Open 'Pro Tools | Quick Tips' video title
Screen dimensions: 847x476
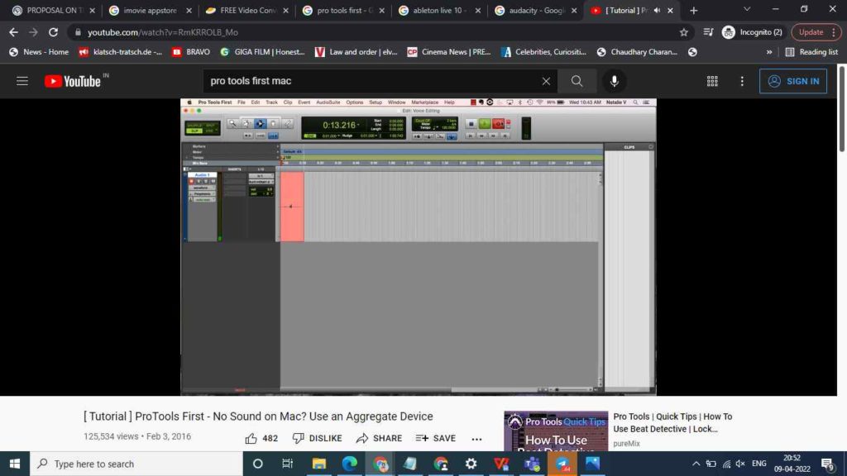[x=672, y=422]
